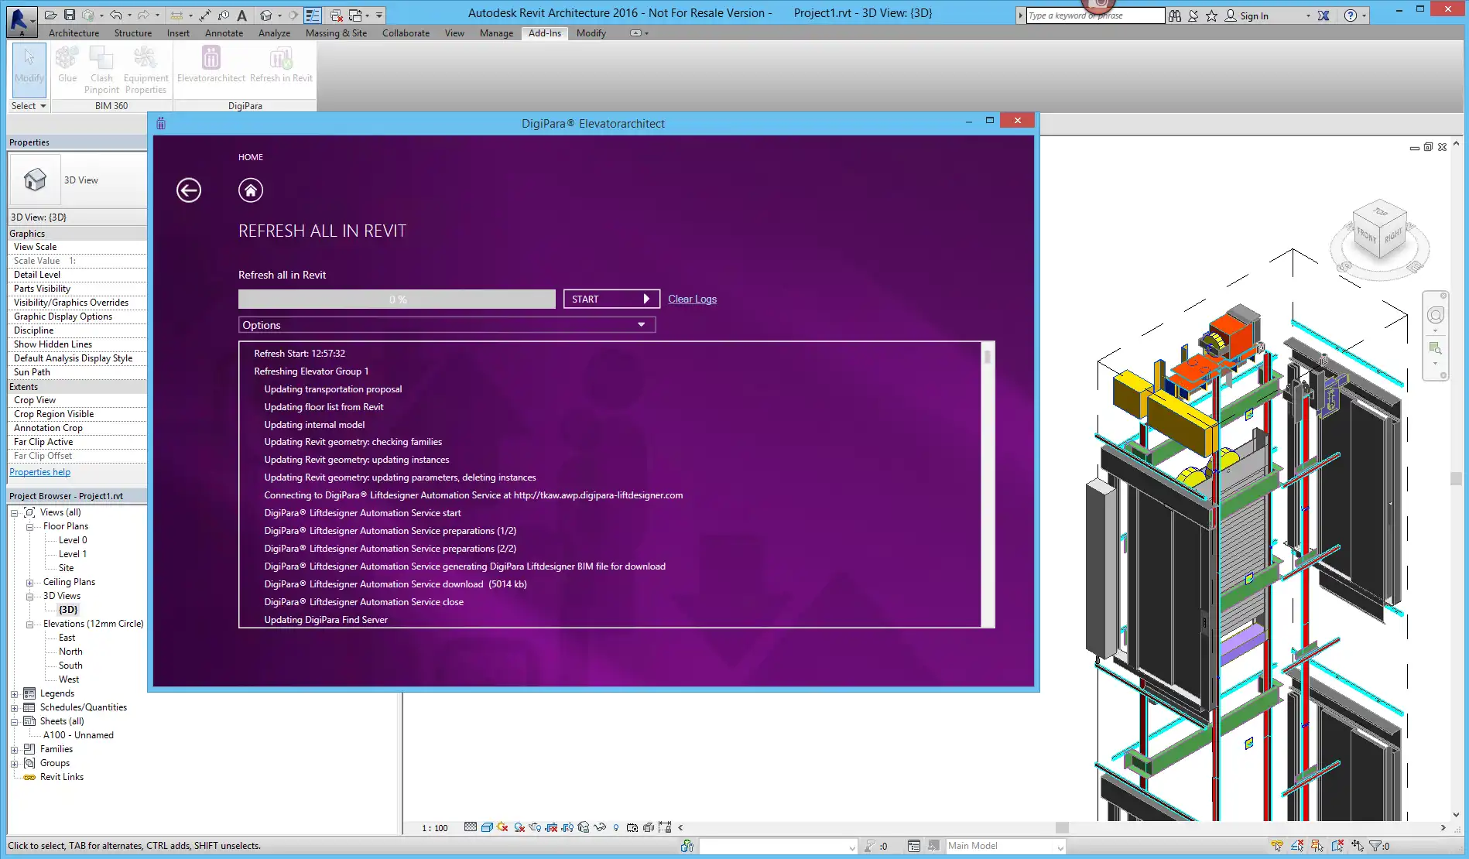Click the Clear Logs link
The height and width of the screenshot is (859, 1469).
click(692, 299)
